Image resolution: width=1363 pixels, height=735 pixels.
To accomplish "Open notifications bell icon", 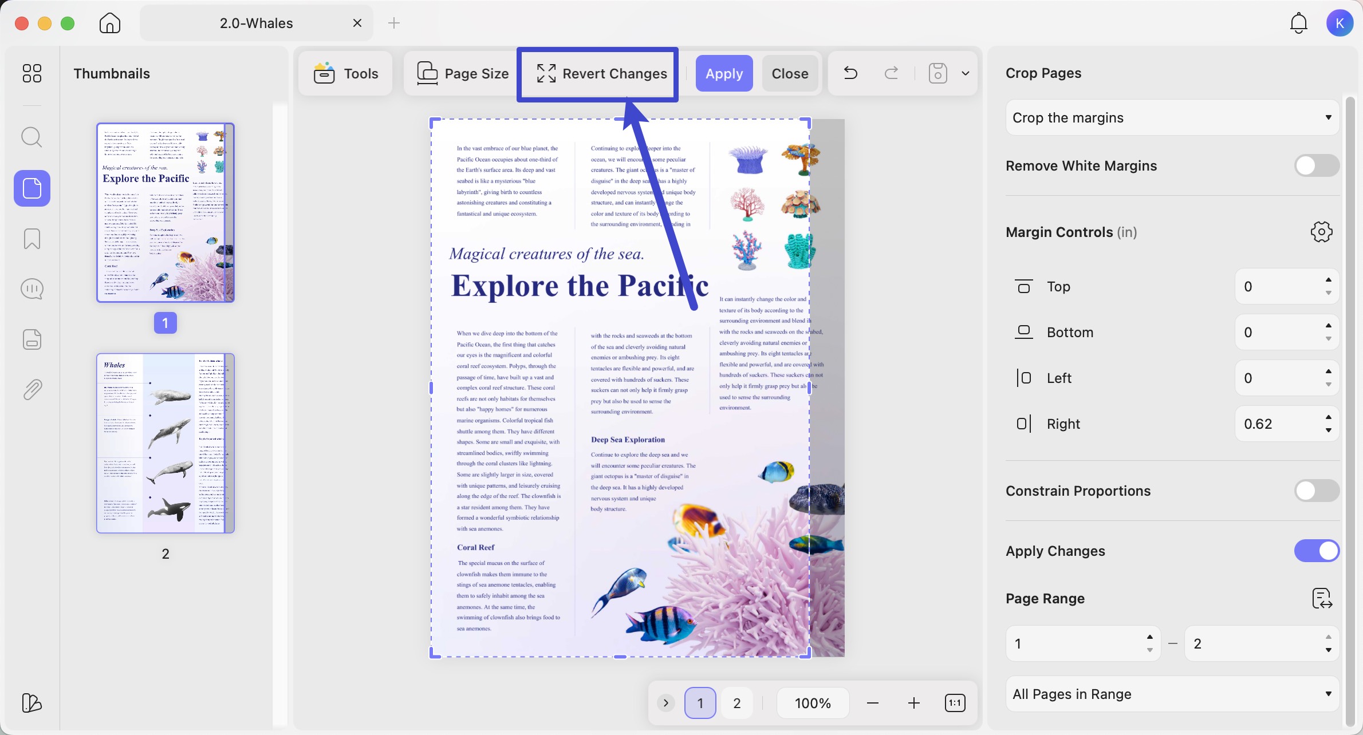I will [1298, 23].
